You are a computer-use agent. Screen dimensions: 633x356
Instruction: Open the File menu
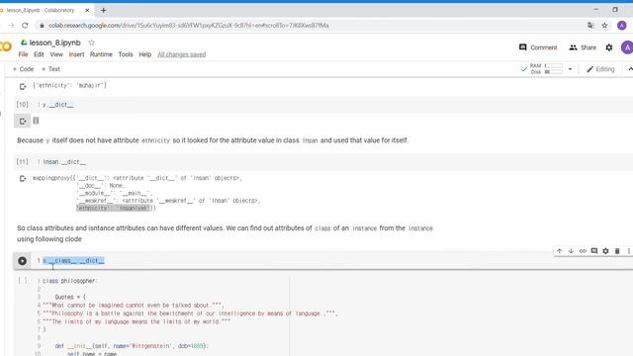23,54
